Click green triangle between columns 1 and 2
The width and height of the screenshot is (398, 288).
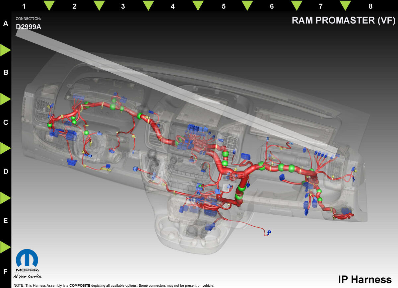49,5
